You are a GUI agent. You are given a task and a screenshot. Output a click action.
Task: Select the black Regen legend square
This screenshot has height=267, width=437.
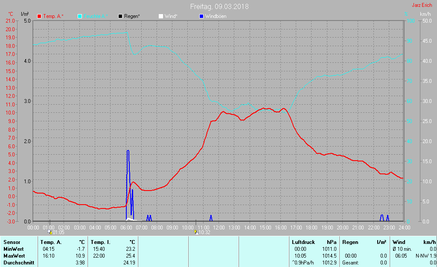coord(120,16)
